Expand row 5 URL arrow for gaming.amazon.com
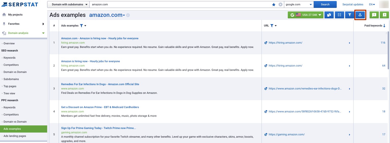Viewport: 390px width, 143px height. (349, 135)
